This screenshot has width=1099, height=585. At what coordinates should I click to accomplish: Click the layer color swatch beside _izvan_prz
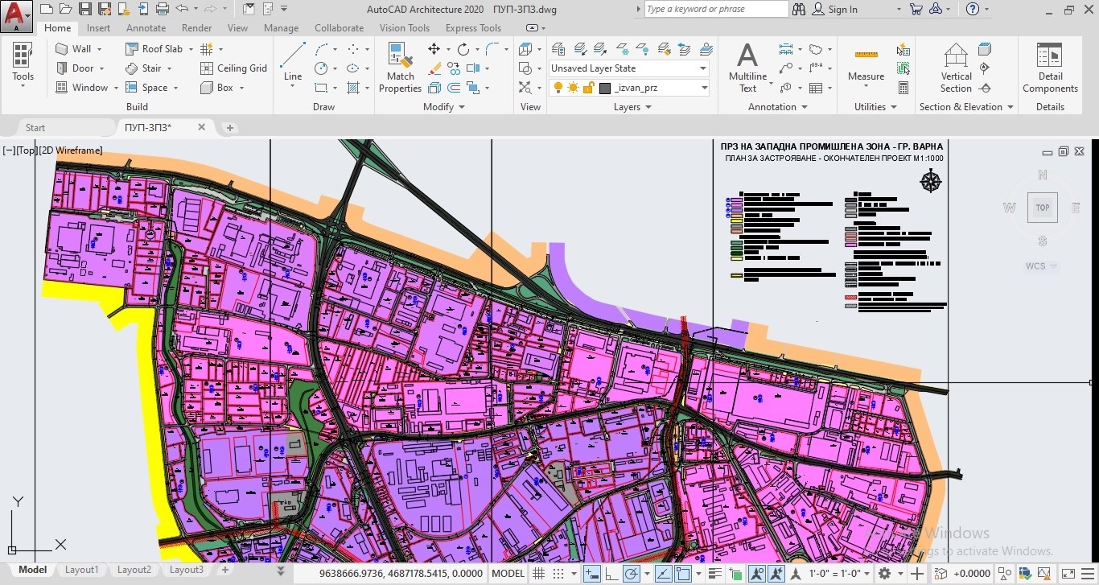click(x=605, y=88)
